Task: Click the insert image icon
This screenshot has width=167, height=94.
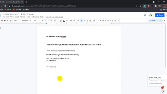Action: pyautogui.click(x=76, y=21)
